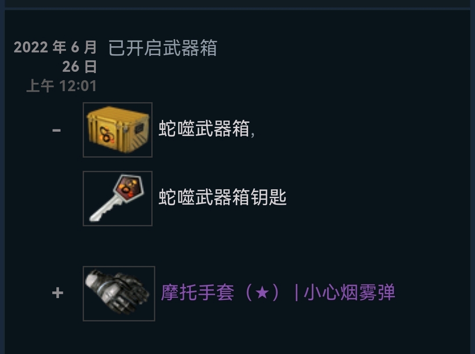Viewport: 475px width, 354px height.
Task: Click the minus sign for removed items
Action: coord(56,130)
